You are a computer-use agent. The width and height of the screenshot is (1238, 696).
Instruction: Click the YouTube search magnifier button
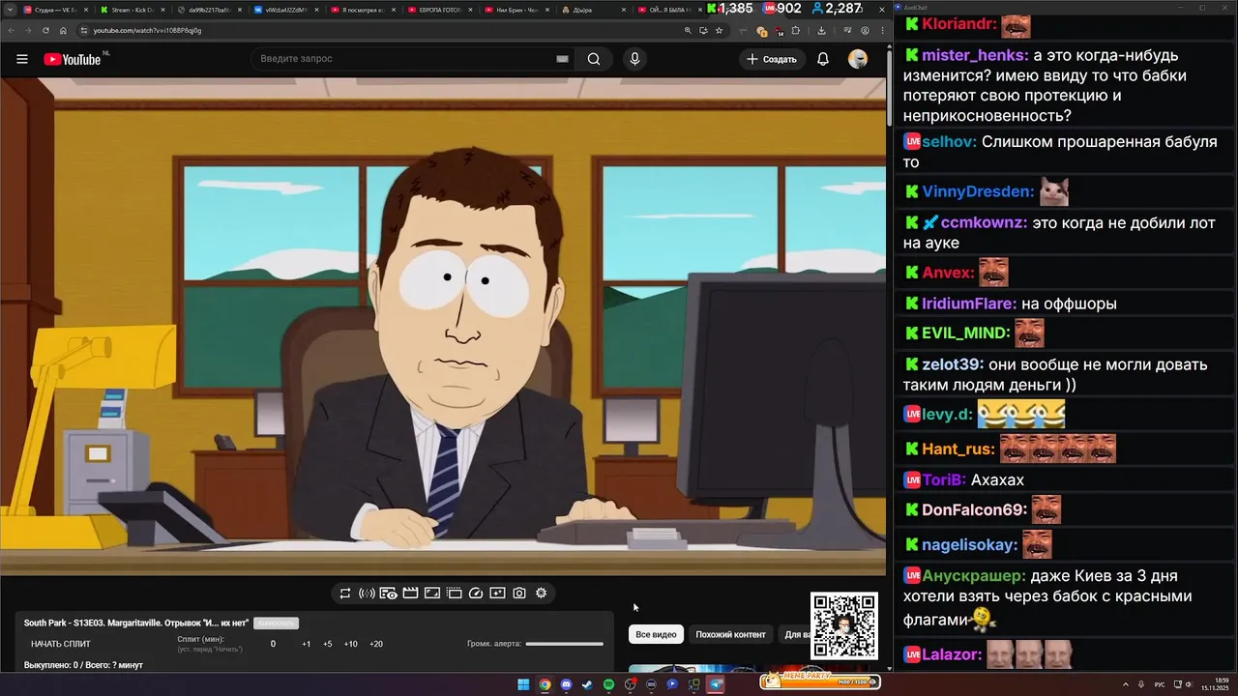[x=594, y=59]
